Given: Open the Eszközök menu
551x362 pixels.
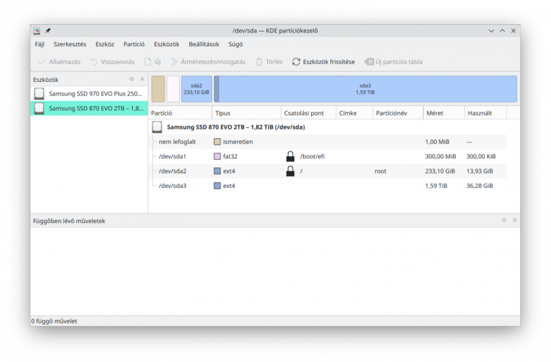Looking at the screenshot, I should [167, 44].
